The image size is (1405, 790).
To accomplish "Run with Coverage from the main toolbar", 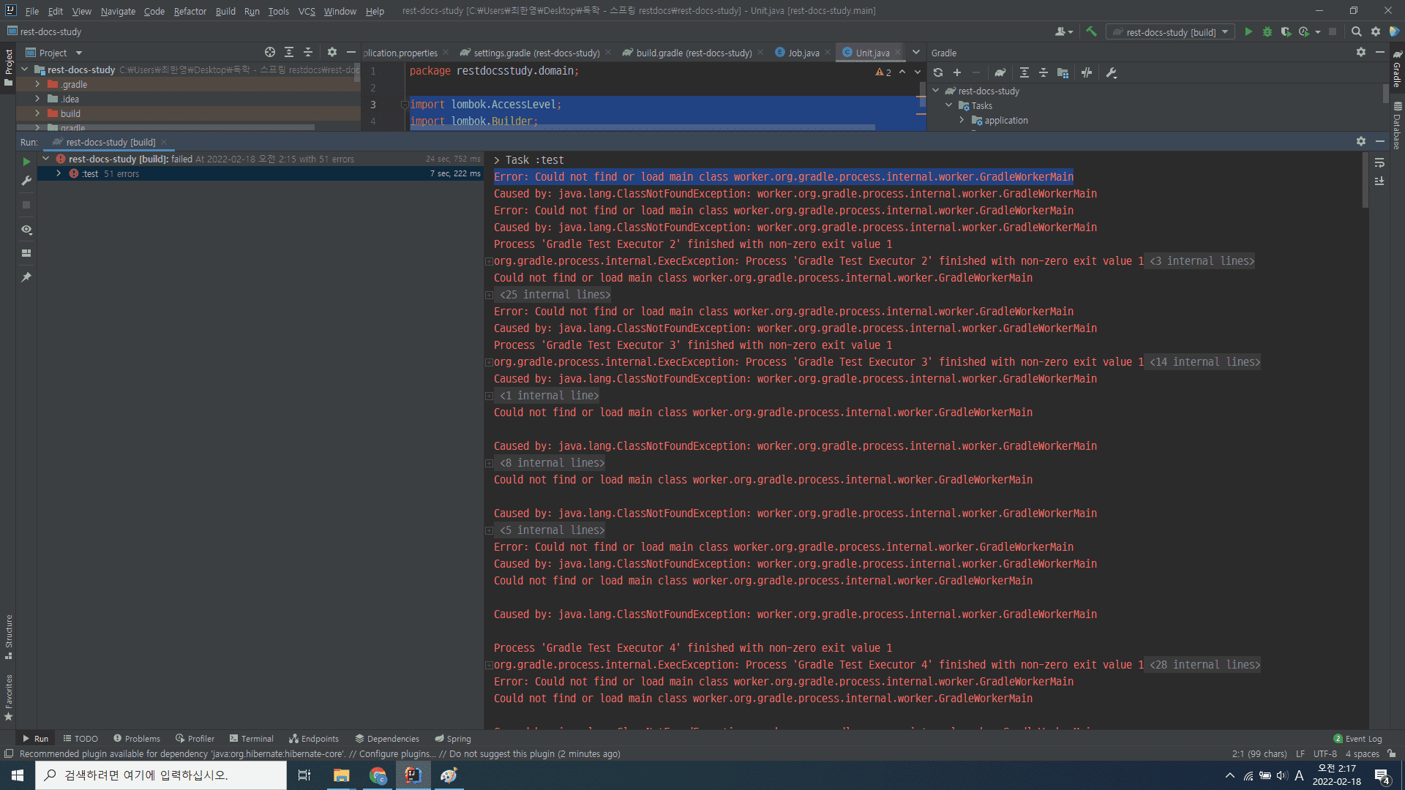I will coord(1286,31).
